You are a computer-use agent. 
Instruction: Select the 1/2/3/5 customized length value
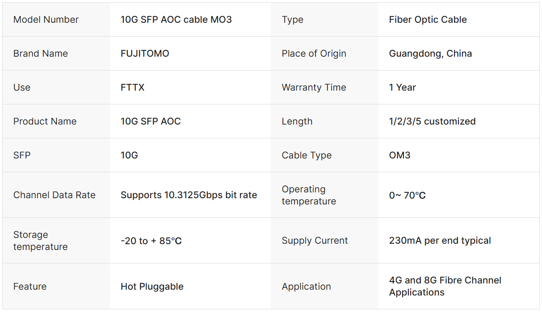coord(432,121)
